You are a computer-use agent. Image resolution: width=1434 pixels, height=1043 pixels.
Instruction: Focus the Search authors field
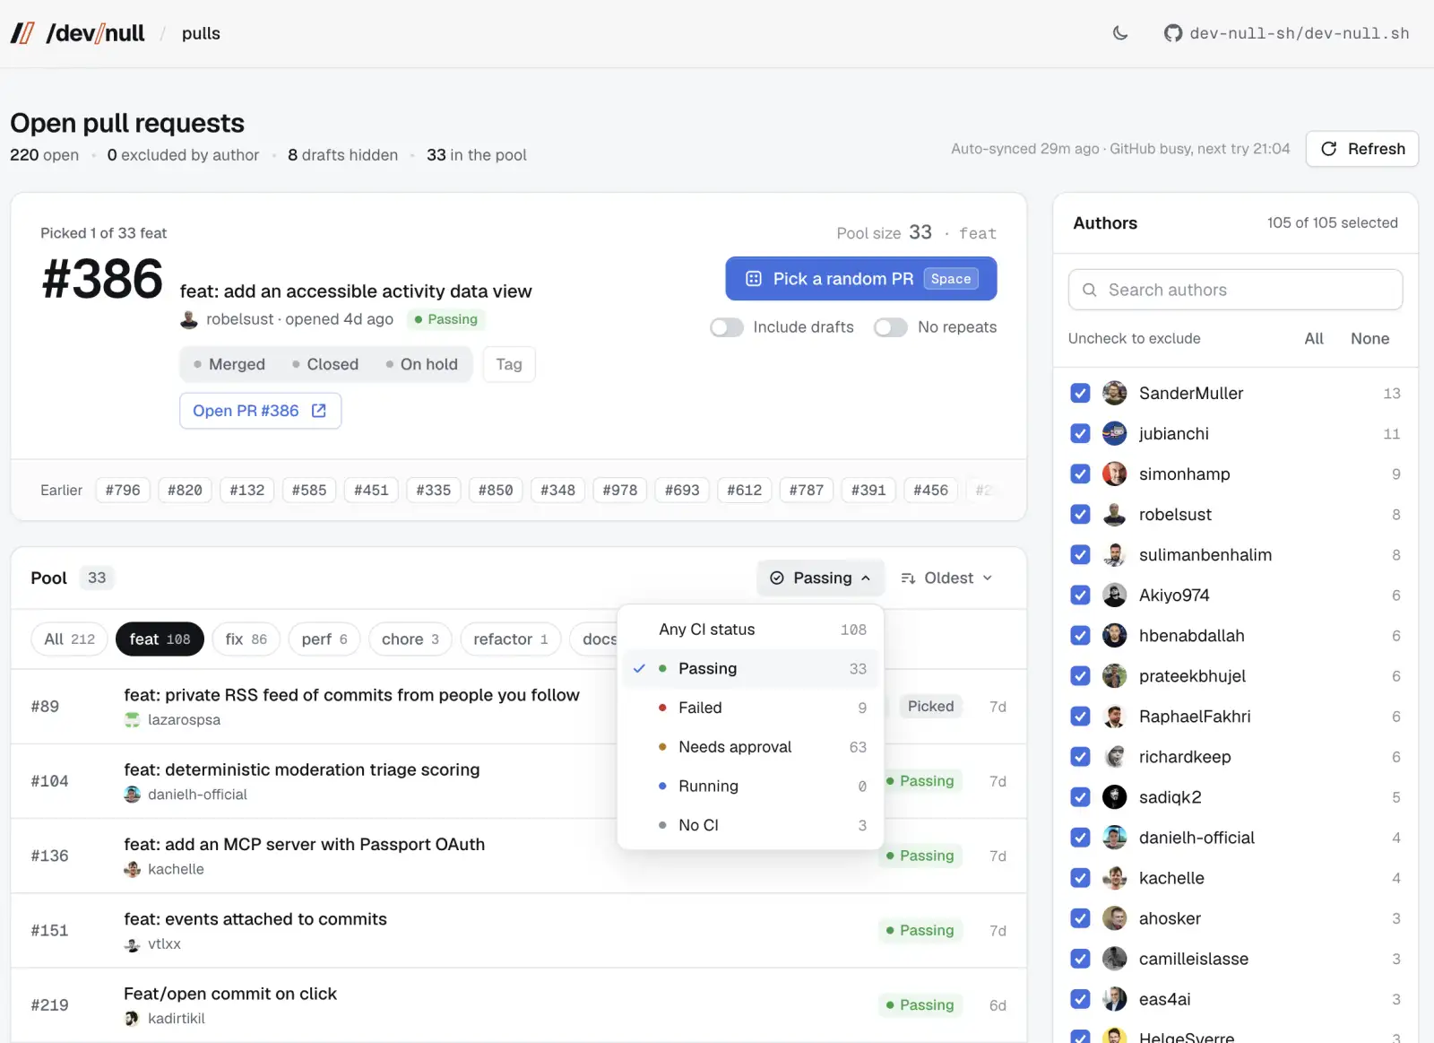[x=1235, y=290]
